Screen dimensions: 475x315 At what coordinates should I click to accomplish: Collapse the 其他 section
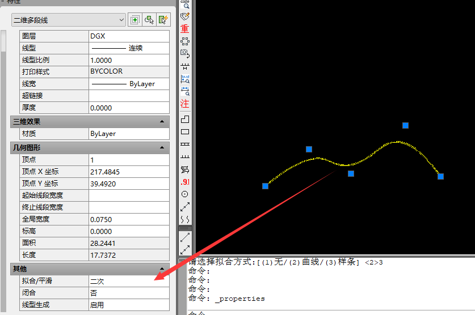coord(162,269)
